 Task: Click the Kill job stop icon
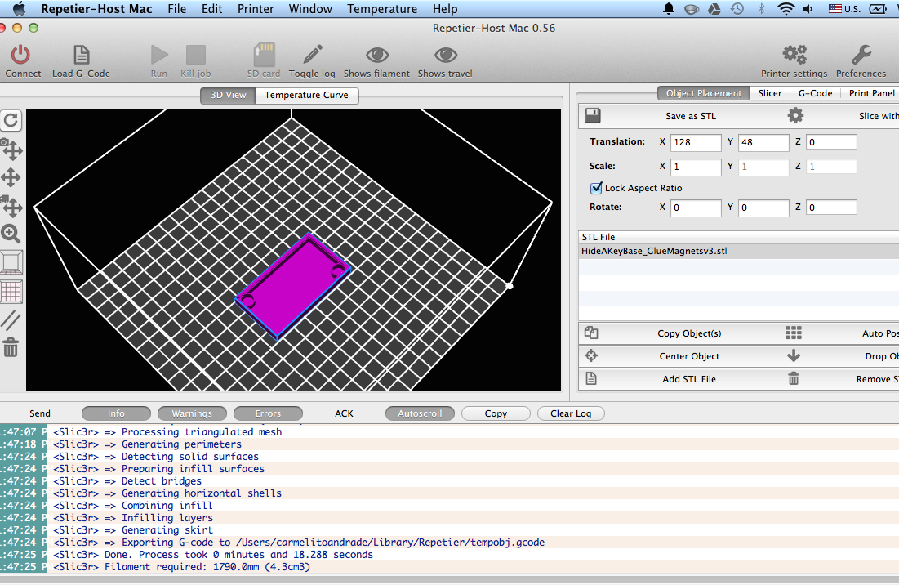(x=195, y=55)
